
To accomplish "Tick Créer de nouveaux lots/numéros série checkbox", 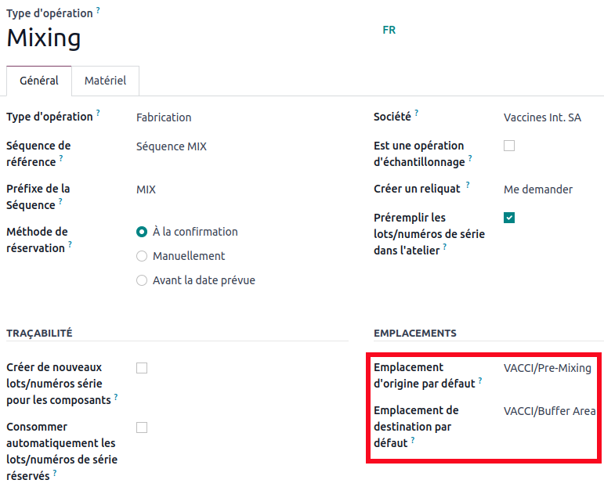I will pyautogui.click(x=142, y=368).
